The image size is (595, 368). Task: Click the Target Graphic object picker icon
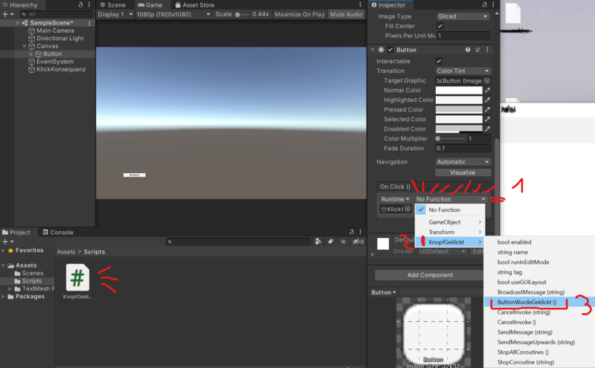click(x=487, y=80)
